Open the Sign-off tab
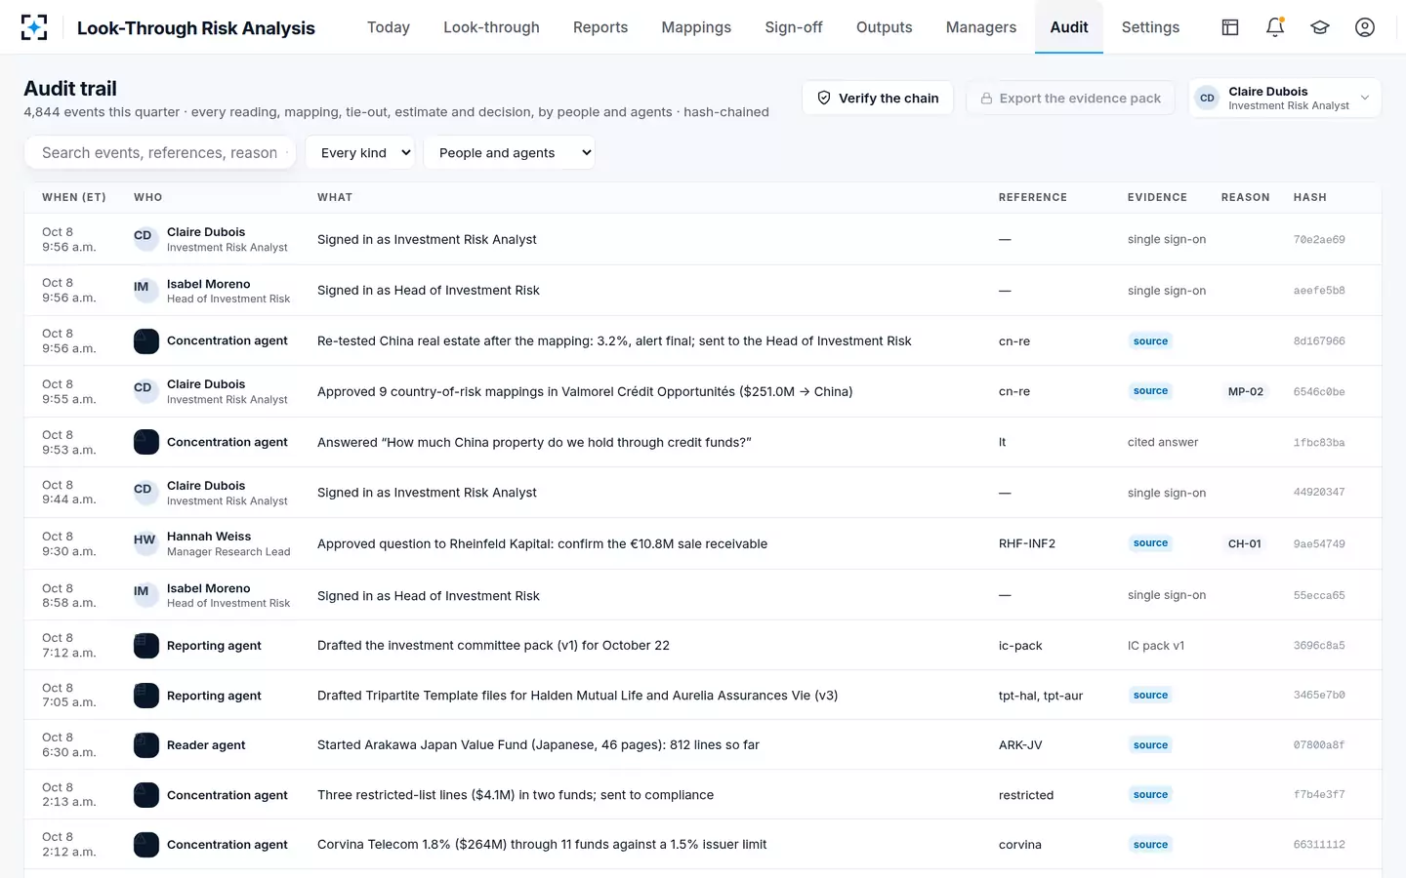 coord(794,27)
